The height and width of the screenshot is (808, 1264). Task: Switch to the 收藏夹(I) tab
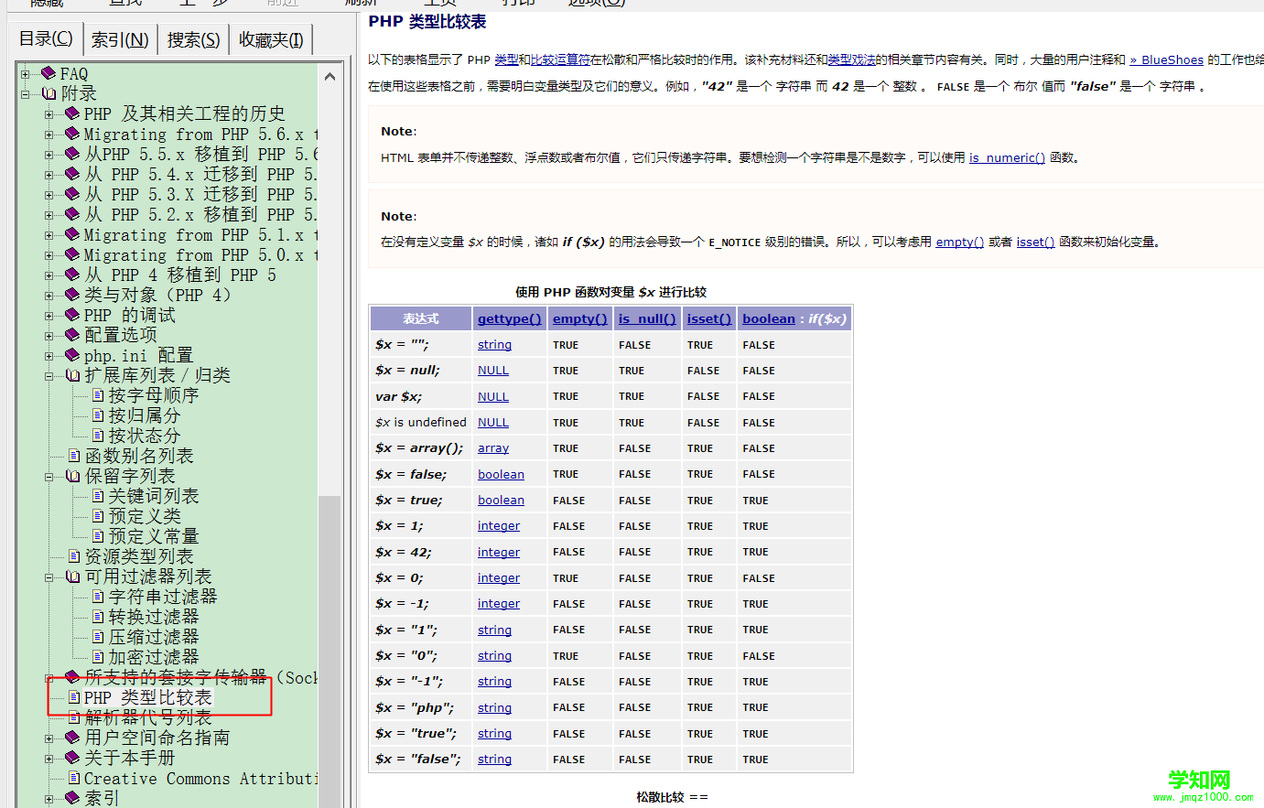pos(271,39)
